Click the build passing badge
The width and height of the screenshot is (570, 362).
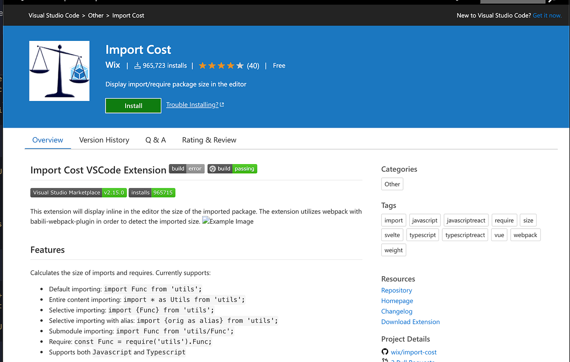(x=232, y=169)
